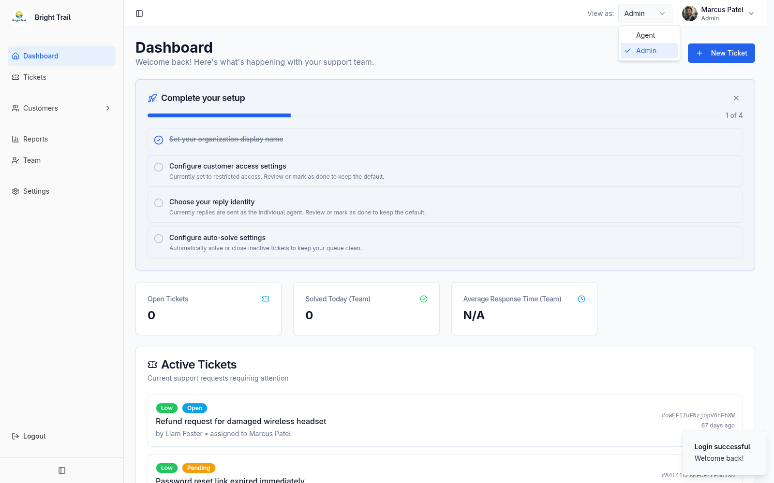774x483 pixels.
Task: Open Customers section from sidebar
Action: 61,108
